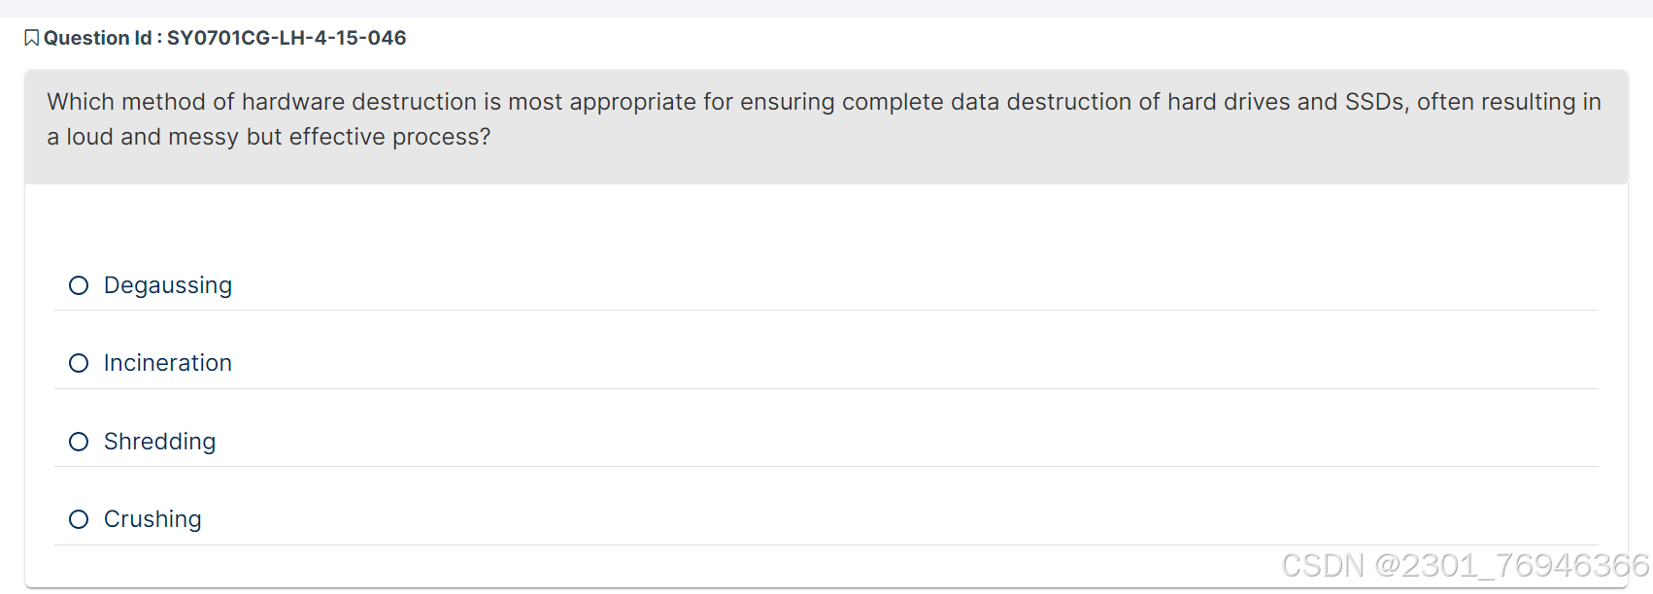Screen dimensions: 1653x594
Task: Click the divider line beneath the Incineration option
Action: click(x=826, y=388)
